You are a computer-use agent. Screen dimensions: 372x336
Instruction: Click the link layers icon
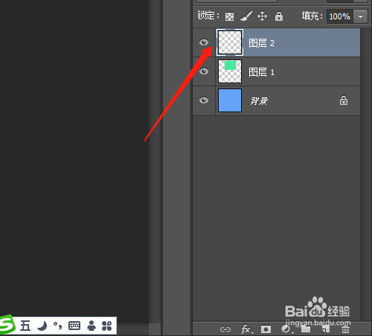225,329
